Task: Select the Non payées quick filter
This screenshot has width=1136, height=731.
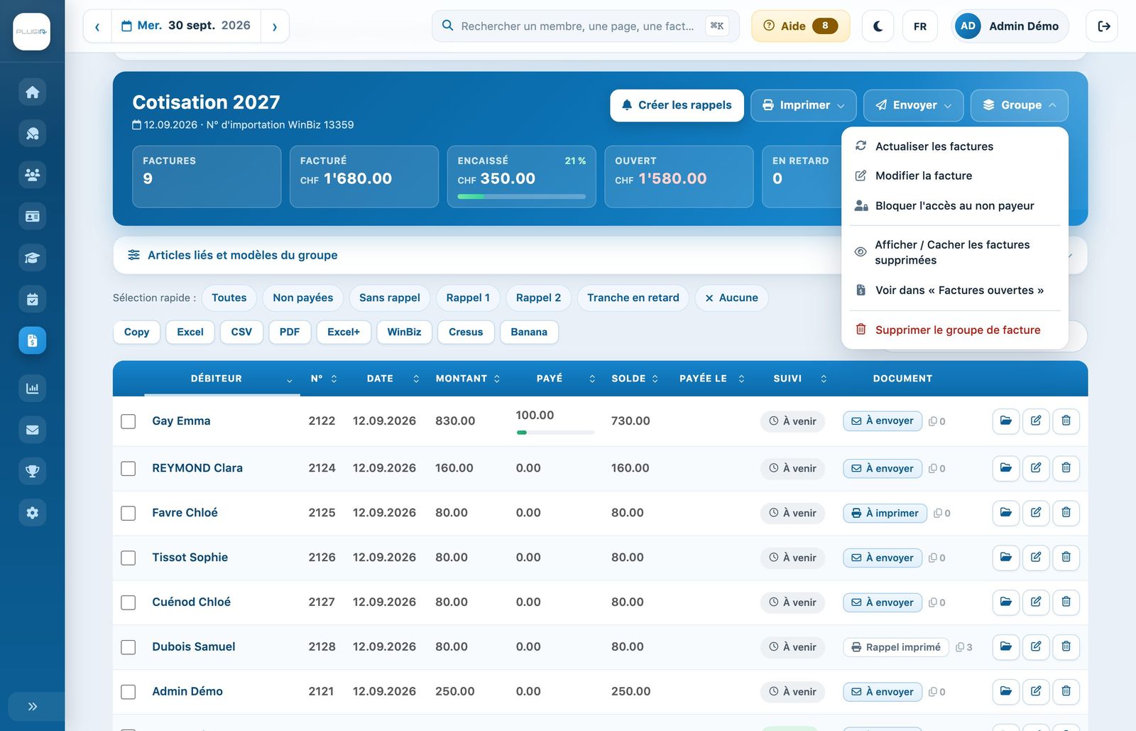Action: [x=302, y=298]
